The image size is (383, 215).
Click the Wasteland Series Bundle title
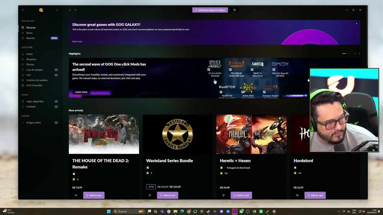pos(169,161)
